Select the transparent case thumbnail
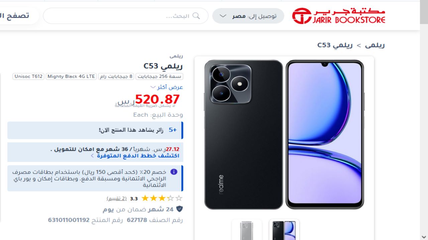The width and height of the screenshot is (428, 240). 247,230
